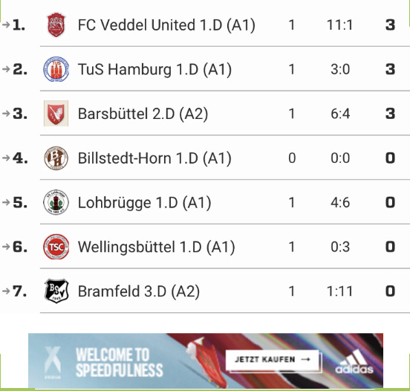Open Barsbüttel 2.D (A2) team page
This screenshot has width=410, height=391.
[x=143, y=114]
